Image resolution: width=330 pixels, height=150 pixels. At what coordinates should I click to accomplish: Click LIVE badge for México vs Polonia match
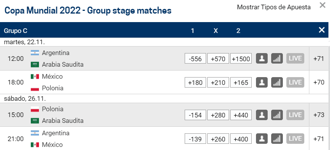pos(295,82)
